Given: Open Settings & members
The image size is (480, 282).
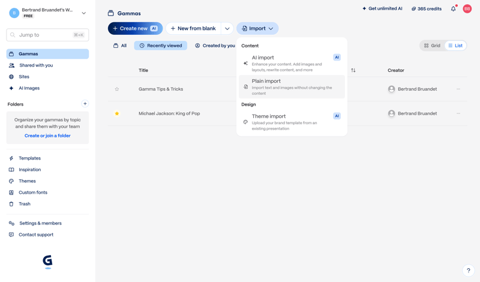Looking at the screenshot, I should [47, 223].
